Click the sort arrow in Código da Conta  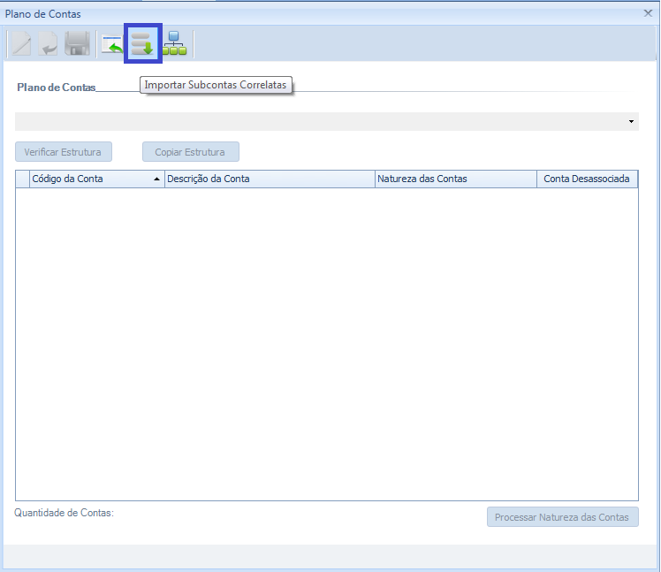(157, 179)
